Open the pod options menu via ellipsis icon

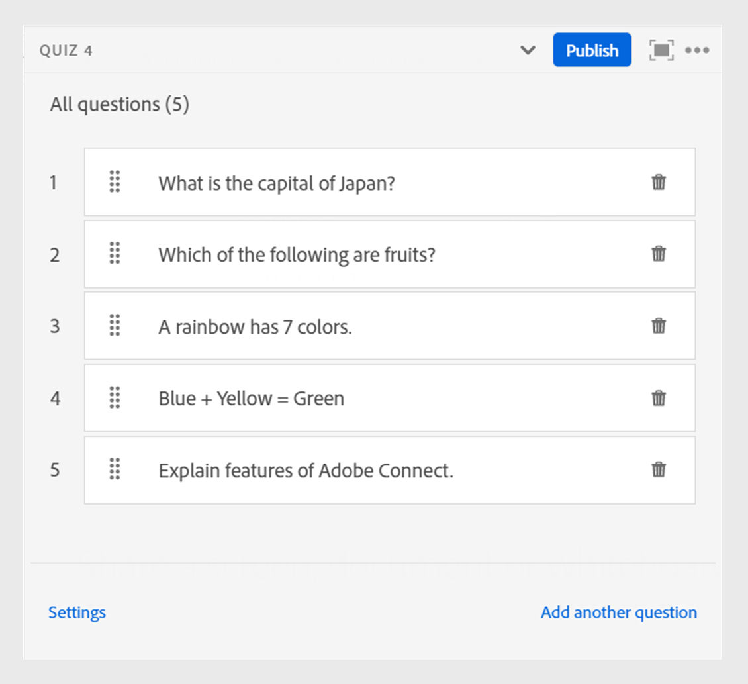pos(698,50)
